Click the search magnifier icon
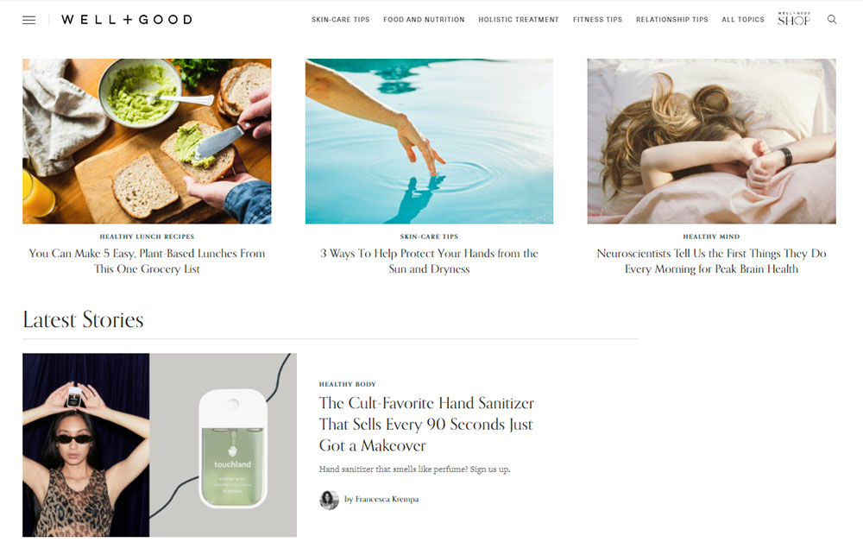 pos(832,19)
